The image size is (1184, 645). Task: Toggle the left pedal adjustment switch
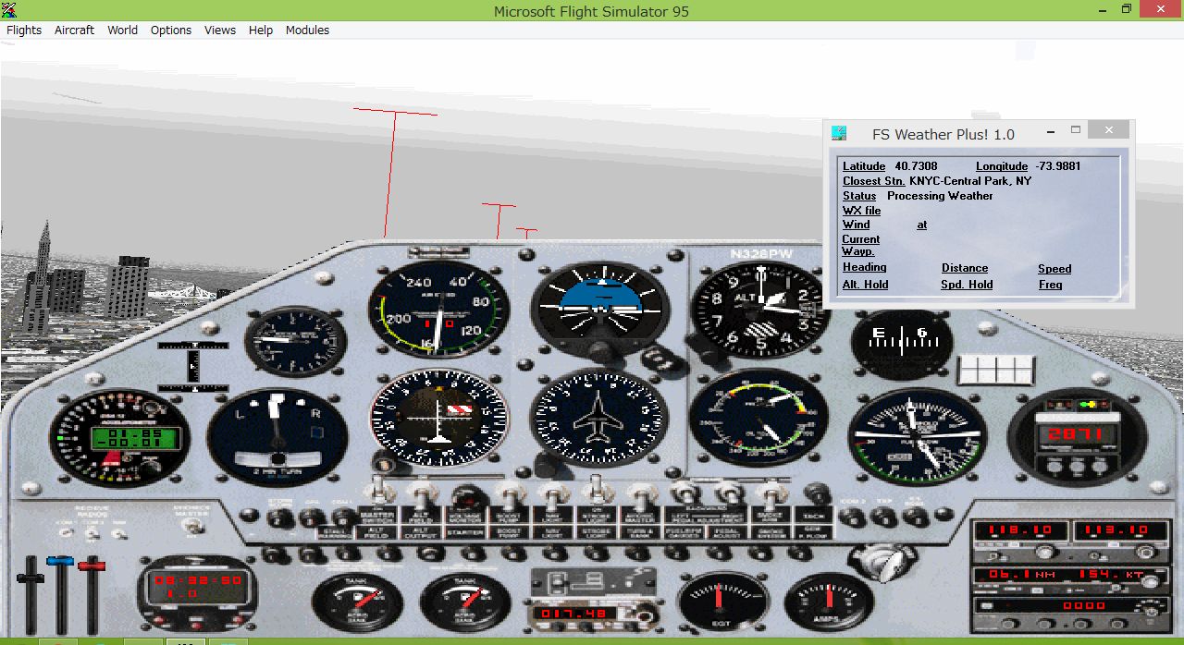pyautogui.click(x=684, y=493)
